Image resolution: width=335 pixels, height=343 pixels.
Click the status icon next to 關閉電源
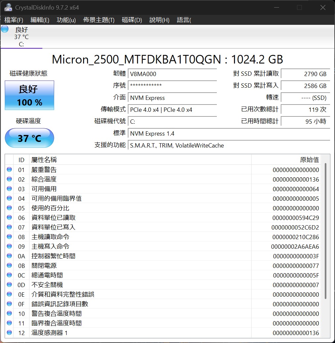pyautogui.click(x=9, y=265)
